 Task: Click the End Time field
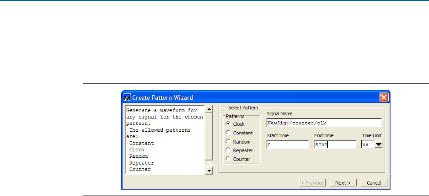[335, 145]
